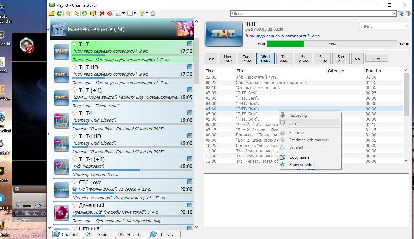414x239 pixels.
Task: Choose Set timer from context menu
Action: click(x=309, y=133)
